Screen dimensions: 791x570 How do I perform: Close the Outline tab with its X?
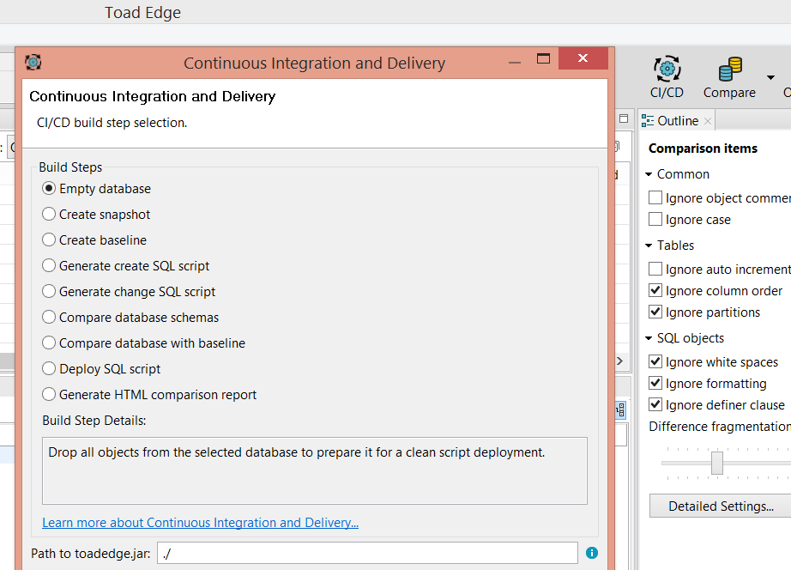708,121
